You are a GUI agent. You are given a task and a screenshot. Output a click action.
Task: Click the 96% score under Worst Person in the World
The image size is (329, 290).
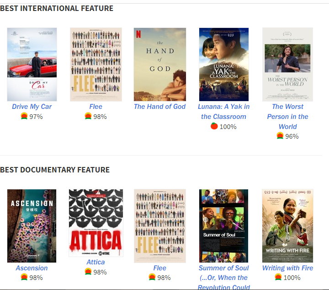(292, 136)
